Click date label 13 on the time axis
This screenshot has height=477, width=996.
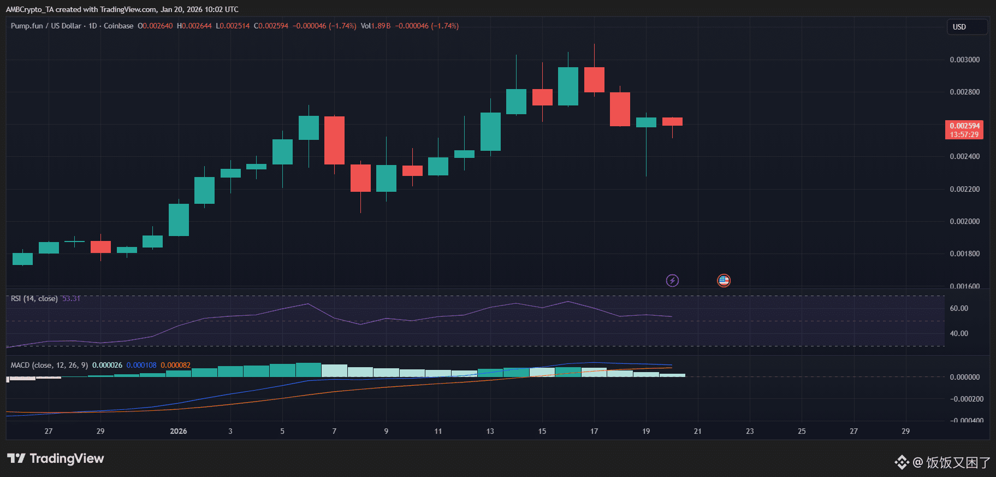click(x=490, y=431)
